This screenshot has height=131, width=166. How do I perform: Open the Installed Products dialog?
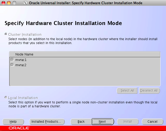pos(46,122)
